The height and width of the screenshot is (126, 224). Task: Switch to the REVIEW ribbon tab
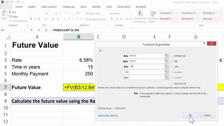[x=96, y=7]
